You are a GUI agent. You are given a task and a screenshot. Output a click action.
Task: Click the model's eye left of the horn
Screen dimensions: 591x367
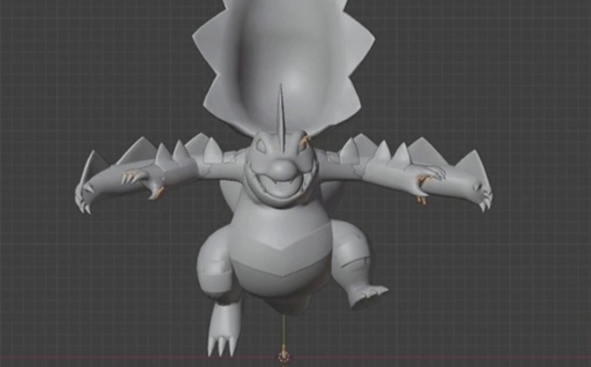tap(261, 147)
